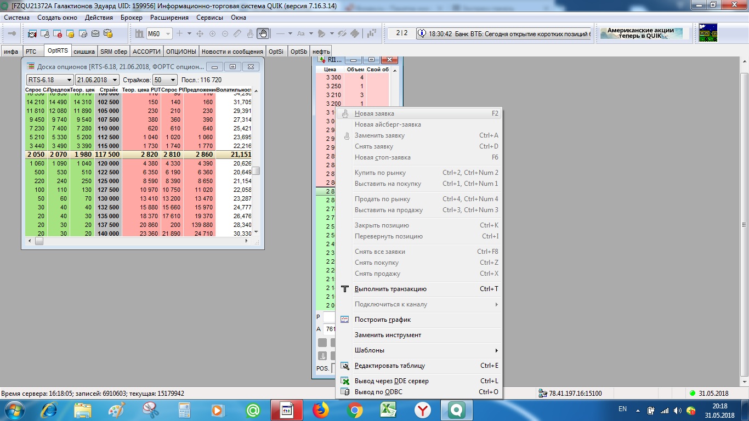
Task: Open Firefox from the Windows taskbar
Action: [x=321, y=410]
